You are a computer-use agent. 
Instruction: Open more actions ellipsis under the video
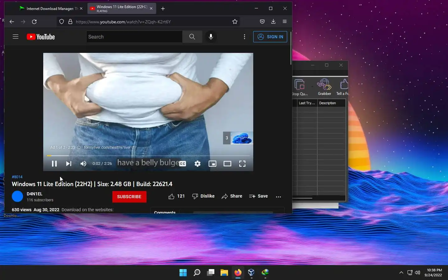pyautogui.click(x=278, y=197)
